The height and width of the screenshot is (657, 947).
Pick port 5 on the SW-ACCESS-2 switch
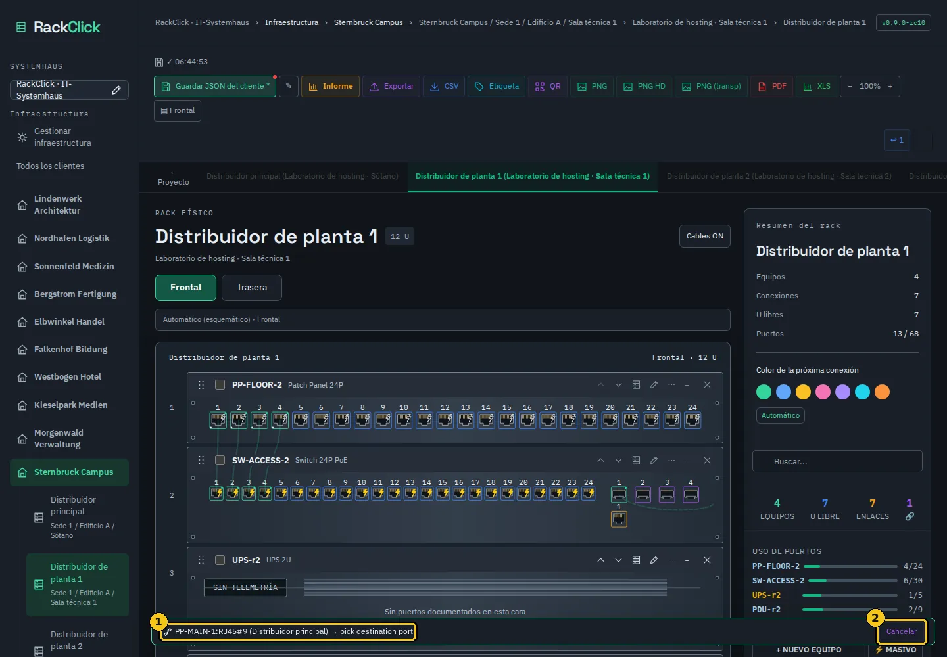click(x=281, y=493)
